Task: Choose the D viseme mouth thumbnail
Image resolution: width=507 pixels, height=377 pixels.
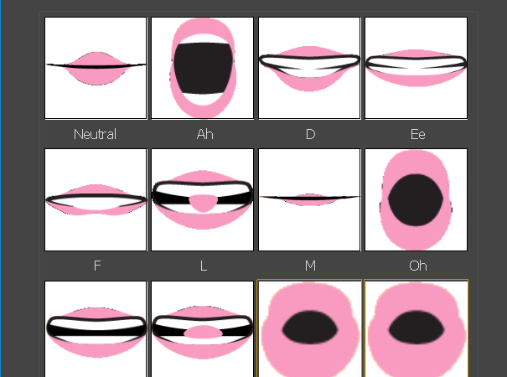Action: [x=309, y=68]
